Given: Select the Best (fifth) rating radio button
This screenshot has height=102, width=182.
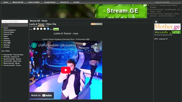Looking at the screenshot, I should pyautogui.click(x=48, y=29).
